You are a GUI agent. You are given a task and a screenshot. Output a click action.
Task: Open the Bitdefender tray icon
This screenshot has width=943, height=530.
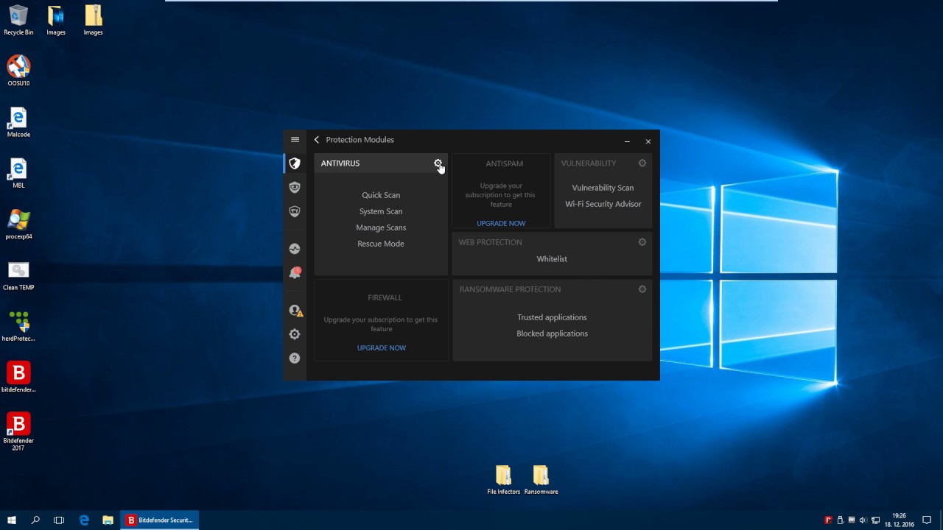828,520
